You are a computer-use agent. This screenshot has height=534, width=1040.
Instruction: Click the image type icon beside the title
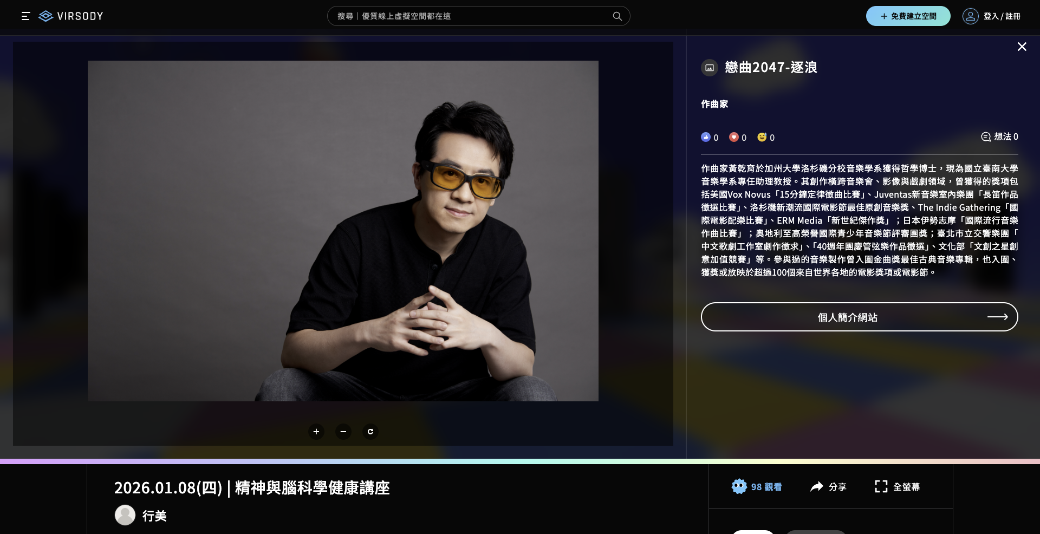(x=710, y=68)
